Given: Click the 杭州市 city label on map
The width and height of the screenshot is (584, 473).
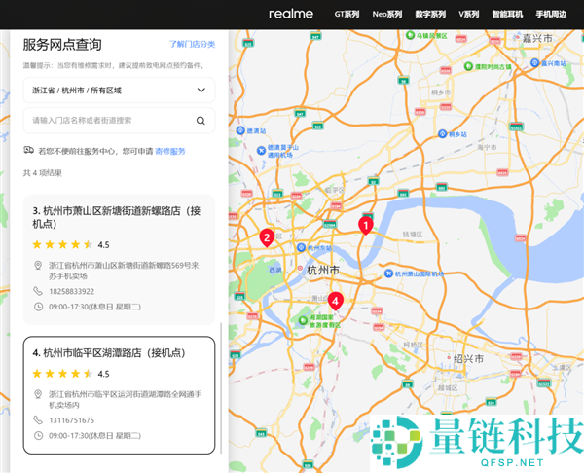Looking at the screenshot, I should (322, 270).
